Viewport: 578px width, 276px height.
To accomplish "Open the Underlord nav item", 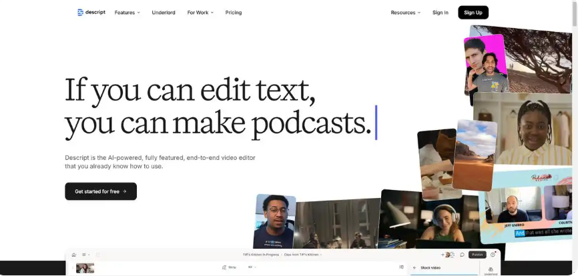I will coord(164,13).
